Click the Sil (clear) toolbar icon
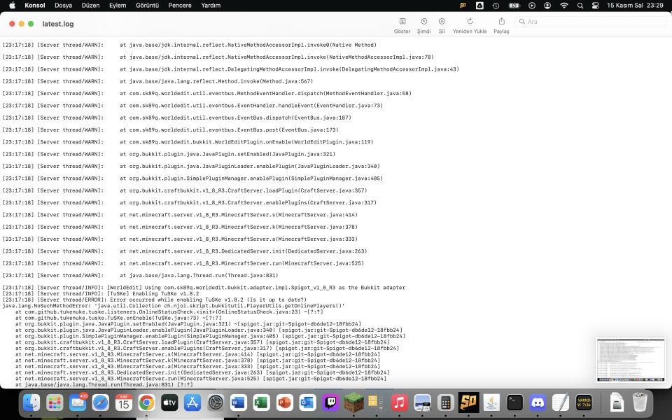This screenshot has width=672, height=420. (442, 22)
